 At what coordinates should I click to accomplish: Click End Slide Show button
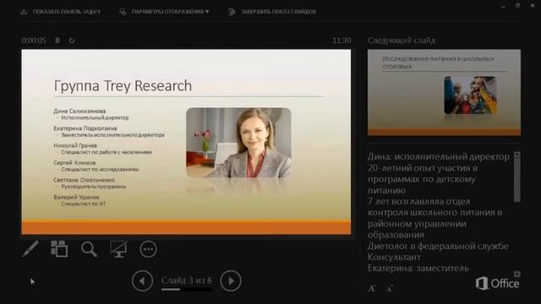[272, 12]
